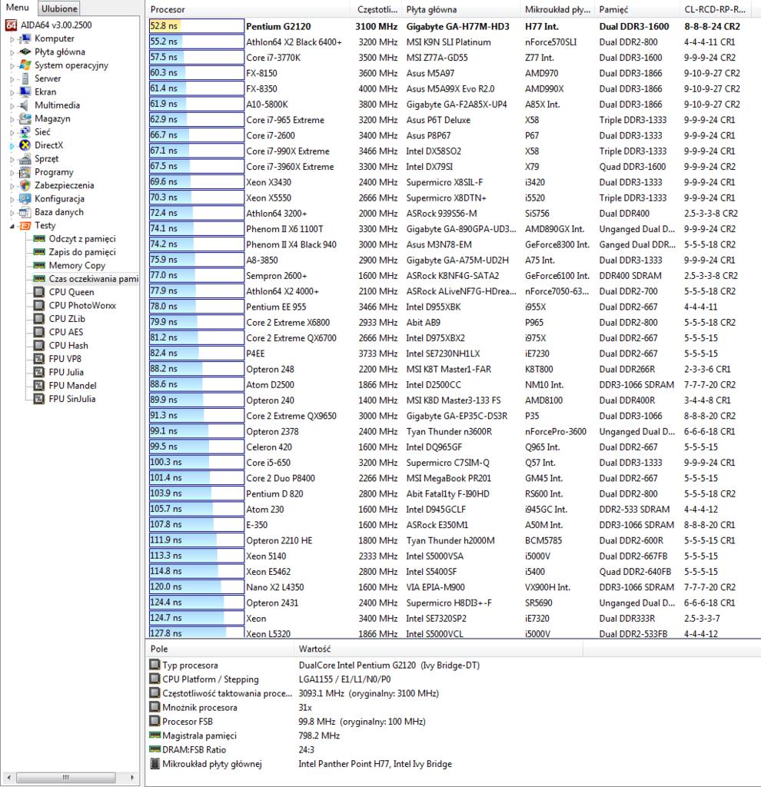The image size is (761, 787).
Task: Select the Sieć network icon
Action: pos(25,132)
